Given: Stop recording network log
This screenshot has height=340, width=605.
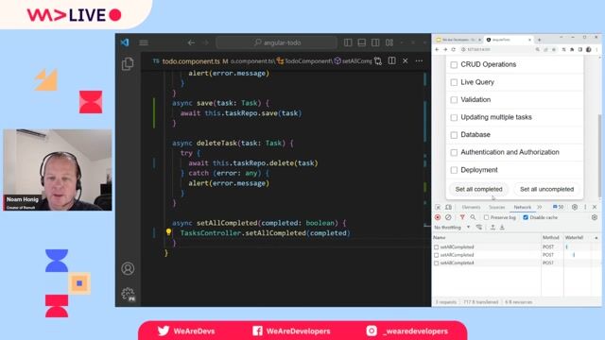Looking at the screenshot, I should [x=438, y=217].
